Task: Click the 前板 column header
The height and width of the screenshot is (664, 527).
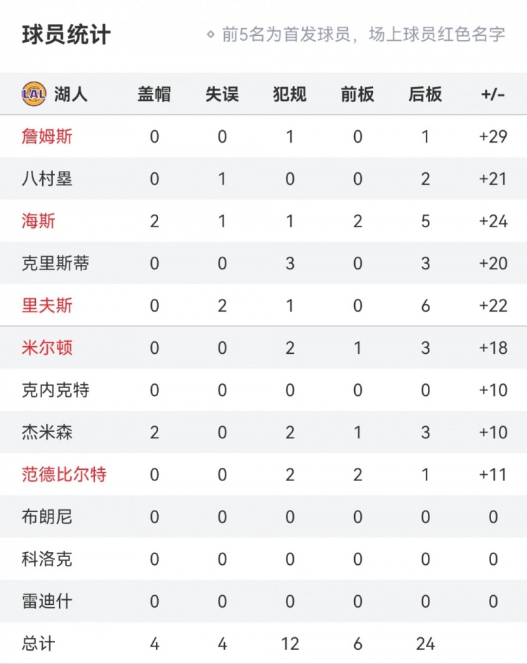Action: click(358, 94)
